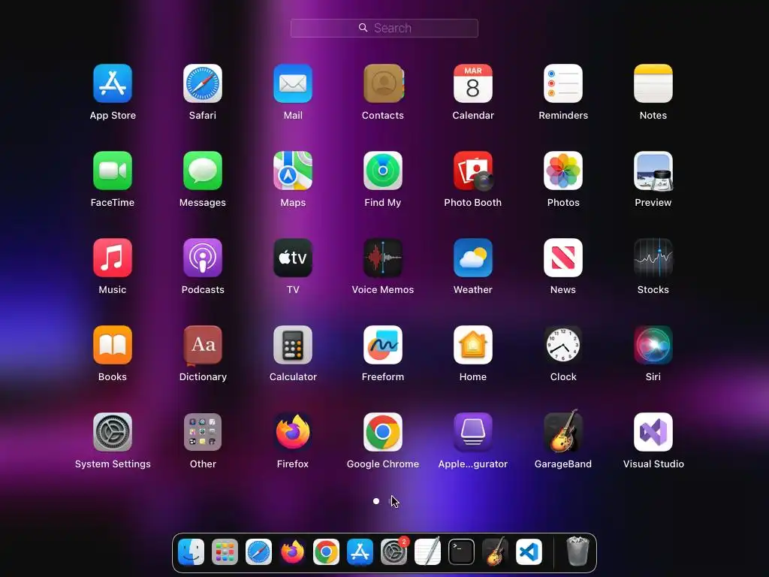Open GarageBand from the Launchpad grid
The width and height of the screenshot is (769, 577).
[563, 431]
